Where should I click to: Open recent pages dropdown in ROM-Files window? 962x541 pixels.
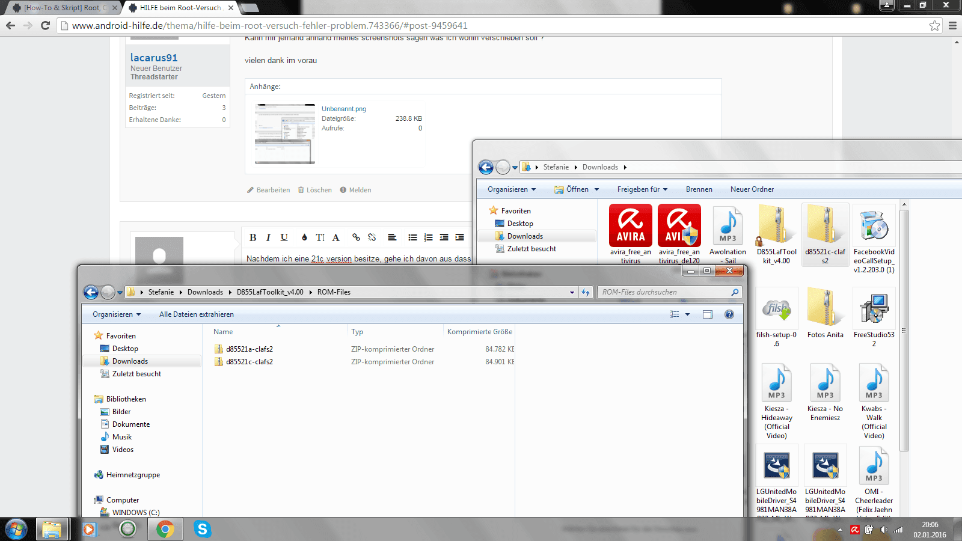pyautogui.click(x=120, y=293)
